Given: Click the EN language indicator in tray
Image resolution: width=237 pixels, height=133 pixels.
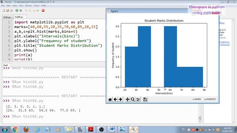Looking at the screenshot, I should [x=183, y=129].
